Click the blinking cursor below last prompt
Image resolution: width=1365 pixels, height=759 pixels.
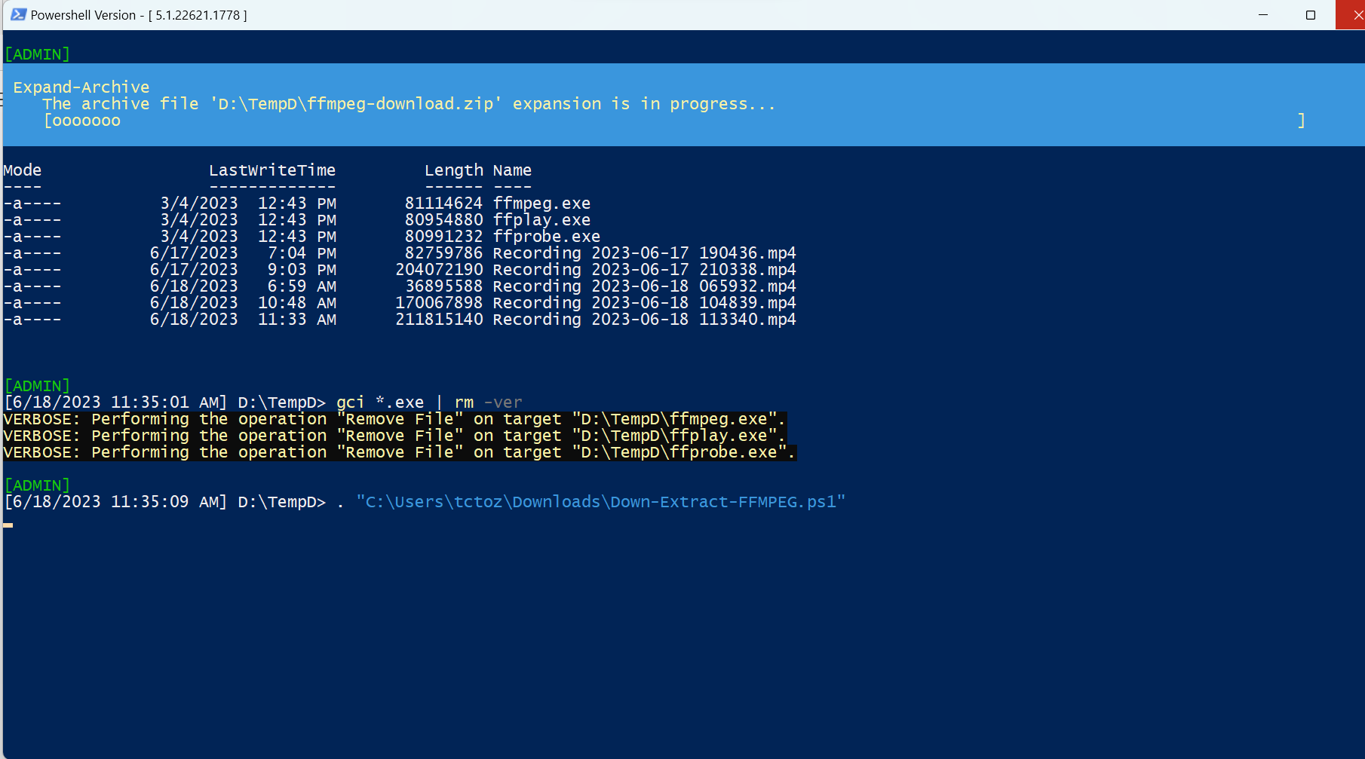click(8, 525)
